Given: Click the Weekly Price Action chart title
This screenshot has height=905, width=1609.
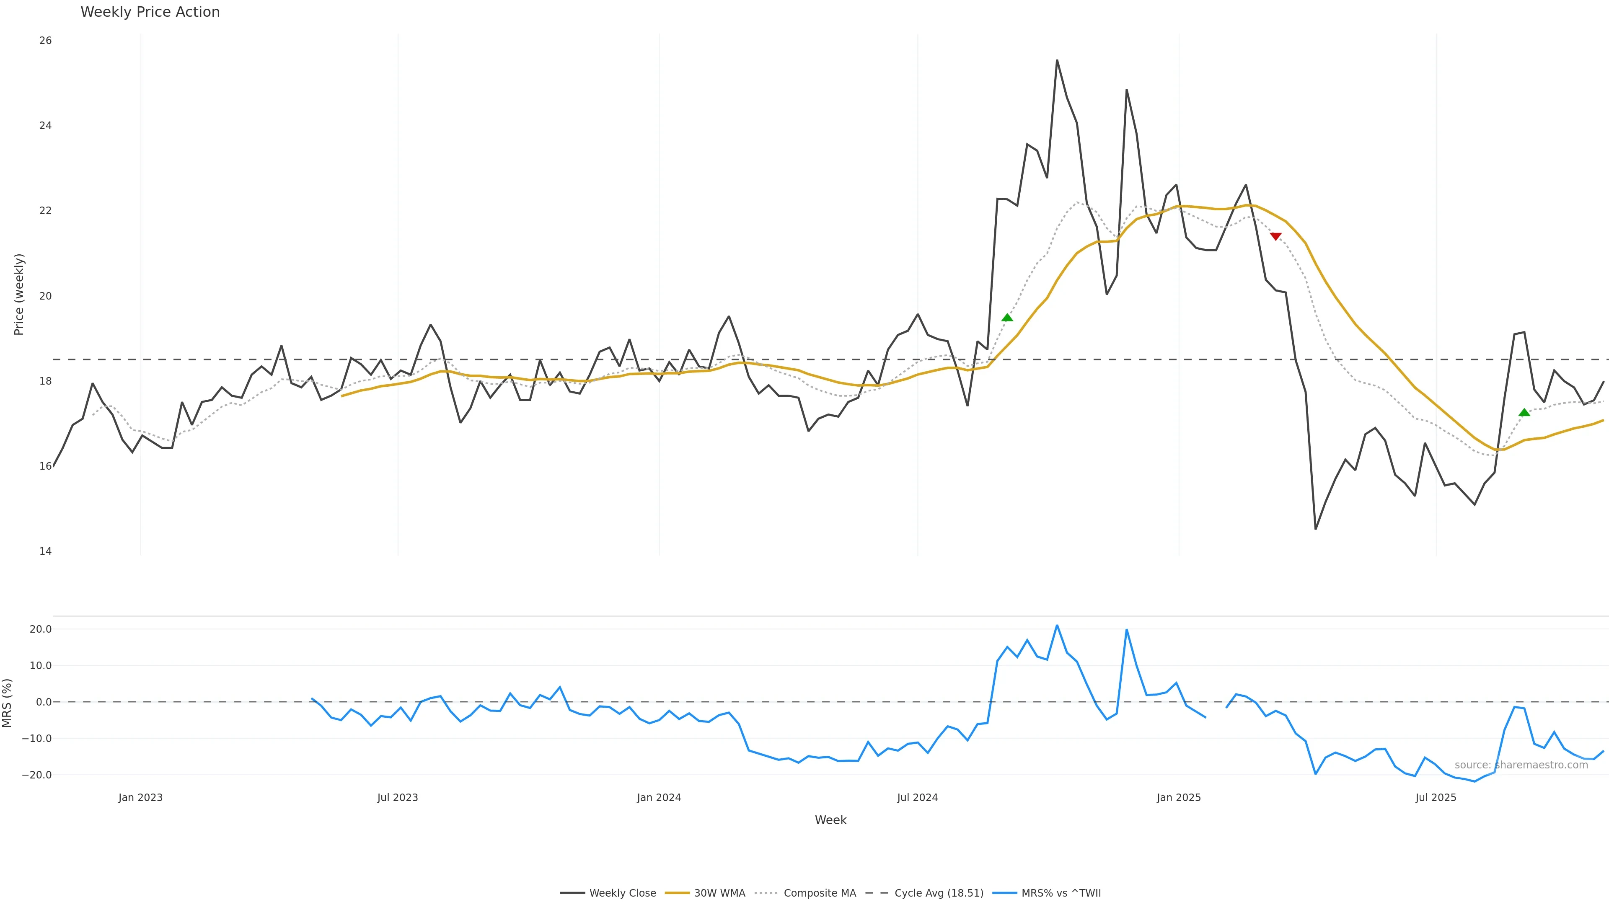Looking at the screenshot, I should 150,12.
